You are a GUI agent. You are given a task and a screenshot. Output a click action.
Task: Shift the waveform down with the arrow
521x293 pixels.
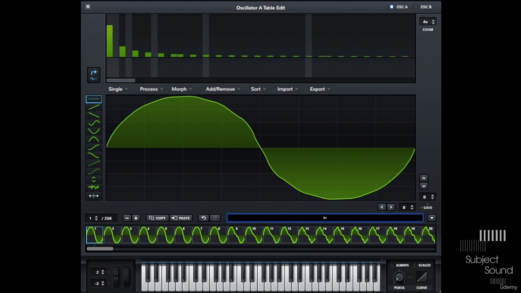click(424, 186)
